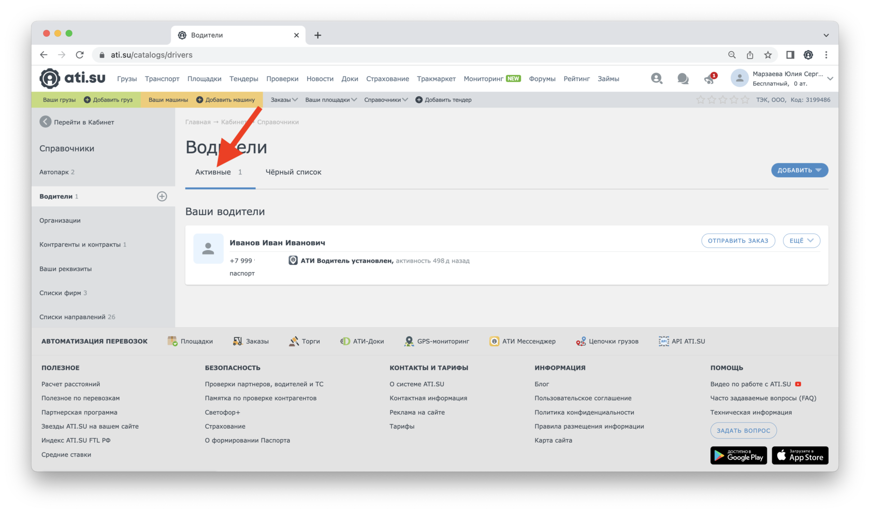870x513 pixels.
Task: Click the user avatar icon in the header
Action: (x=740, y=79)
